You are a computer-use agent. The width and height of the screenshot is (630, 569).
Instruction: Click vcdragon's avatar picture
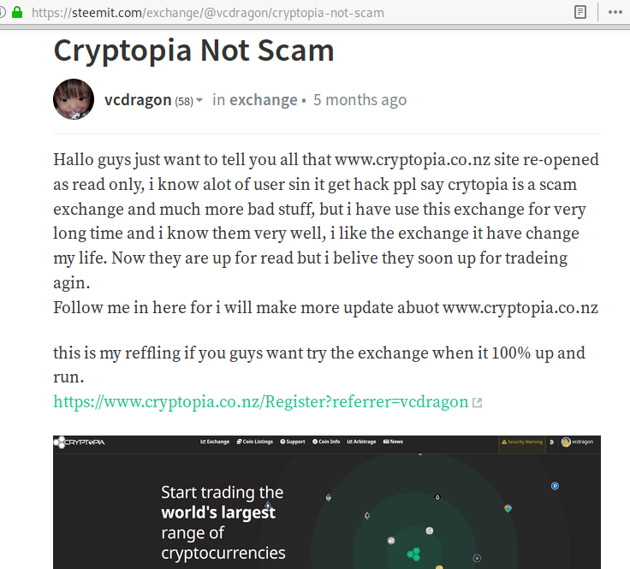[74, 99]
